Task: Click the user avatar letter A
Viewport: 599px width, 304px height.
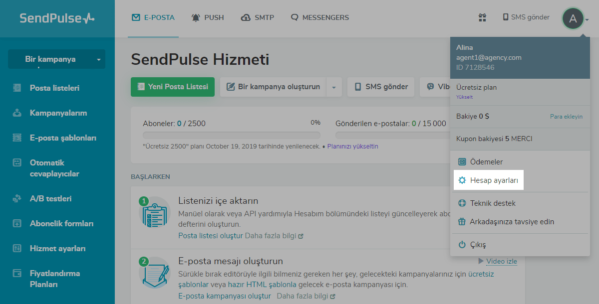Action: [x=573, y=19]
